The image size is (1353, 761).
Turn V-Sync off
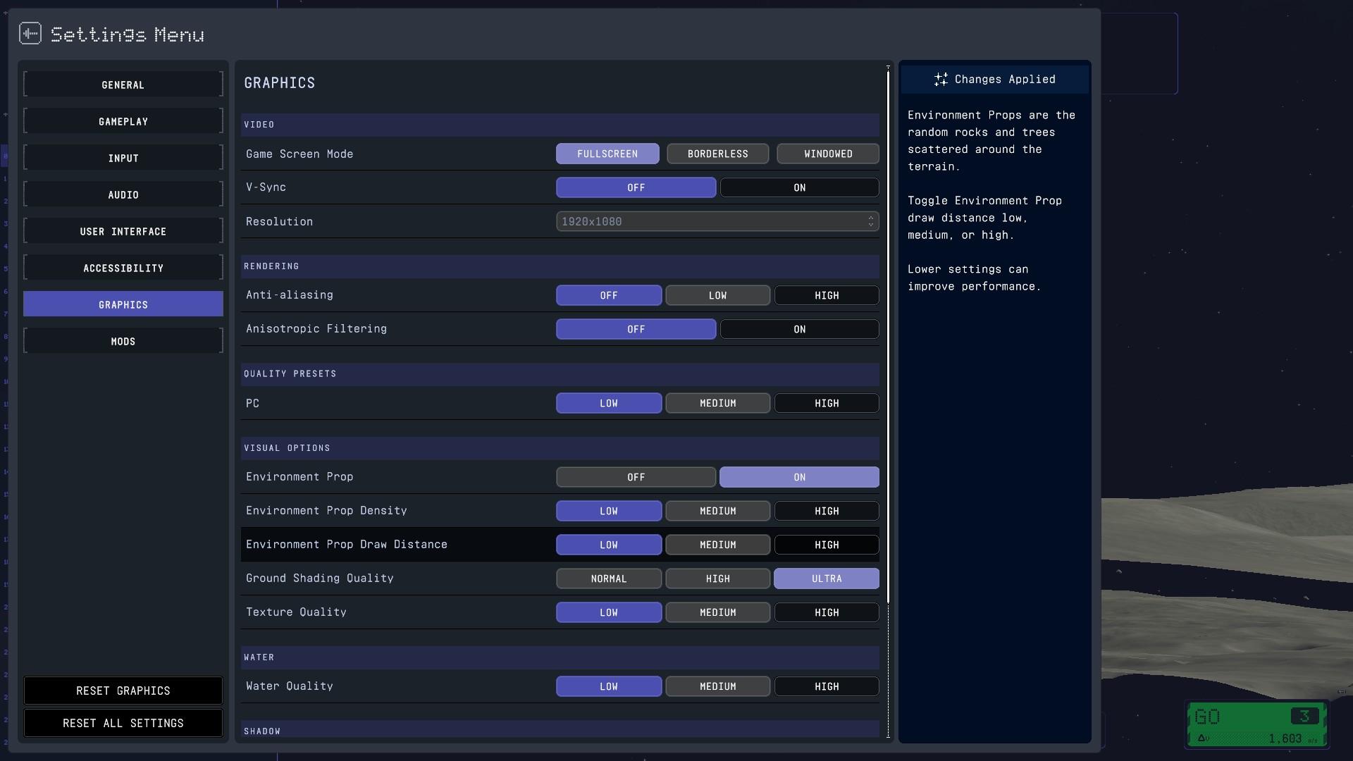636,187
